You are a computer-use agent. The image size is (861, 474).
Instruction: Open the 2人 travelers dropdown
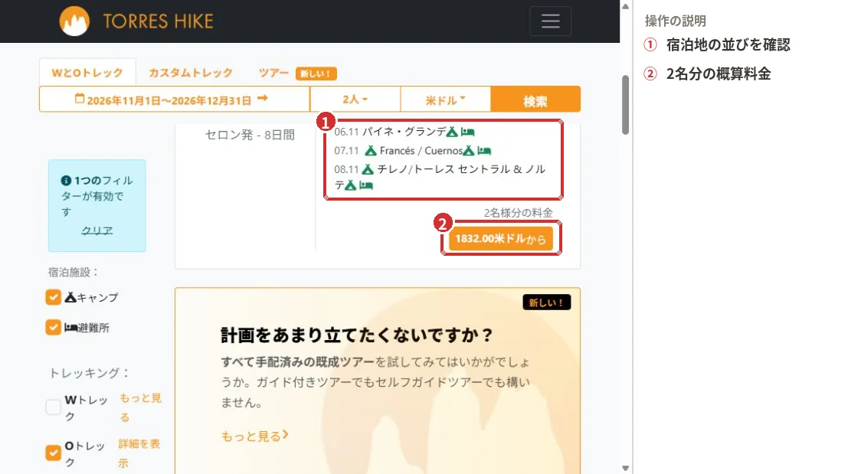click(355, 100)
